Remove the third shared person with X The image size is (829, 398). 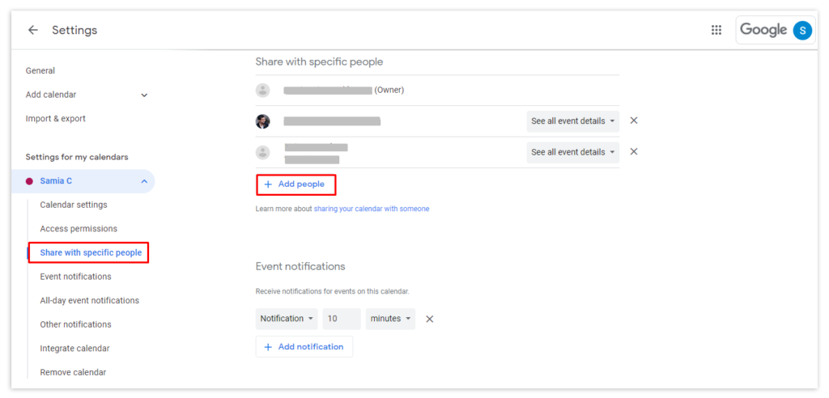[634, 151]
